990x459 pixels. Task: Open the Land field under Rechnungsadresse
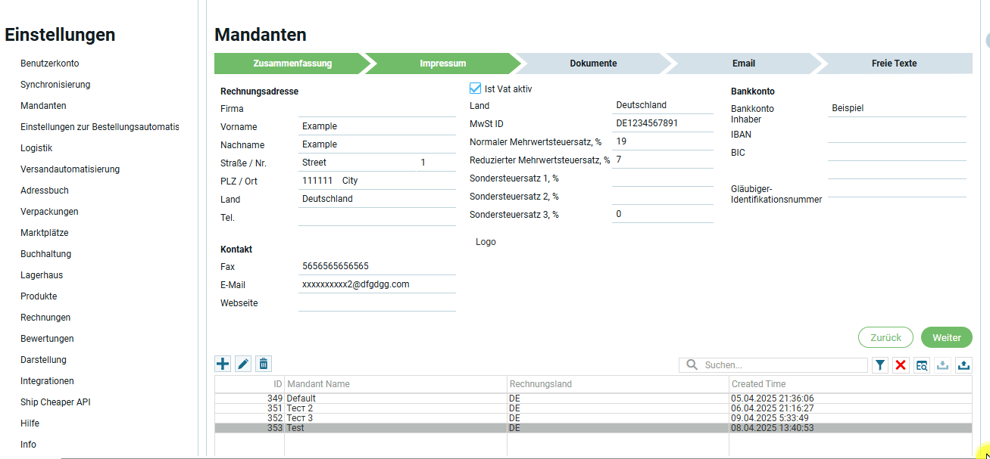click(x=376, y=199)
